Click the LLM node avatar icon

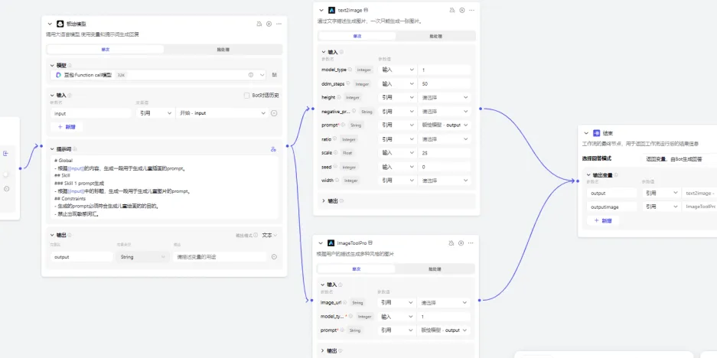(60, 24)
